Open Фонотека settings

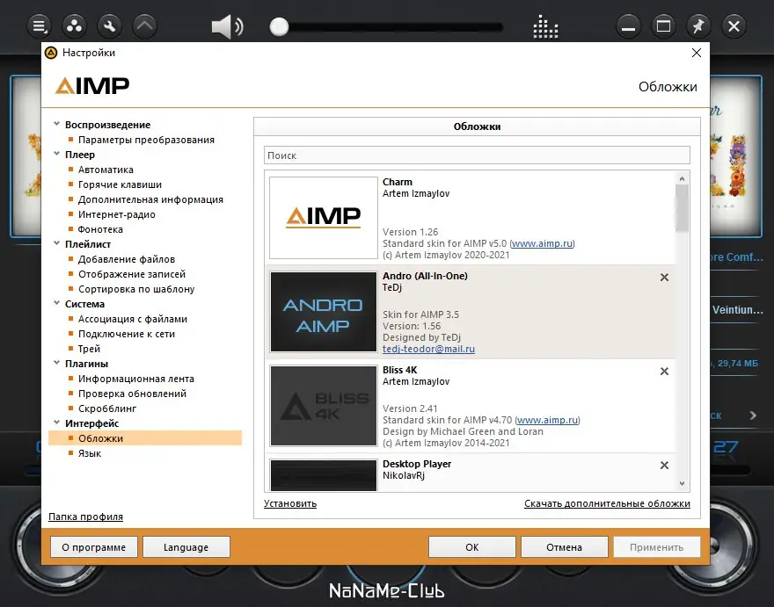click(x=100, y=229)
